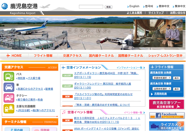Screen dimensions: 186x131
Task: Open taxi 料金 link
Action: [x=40, y=100]
